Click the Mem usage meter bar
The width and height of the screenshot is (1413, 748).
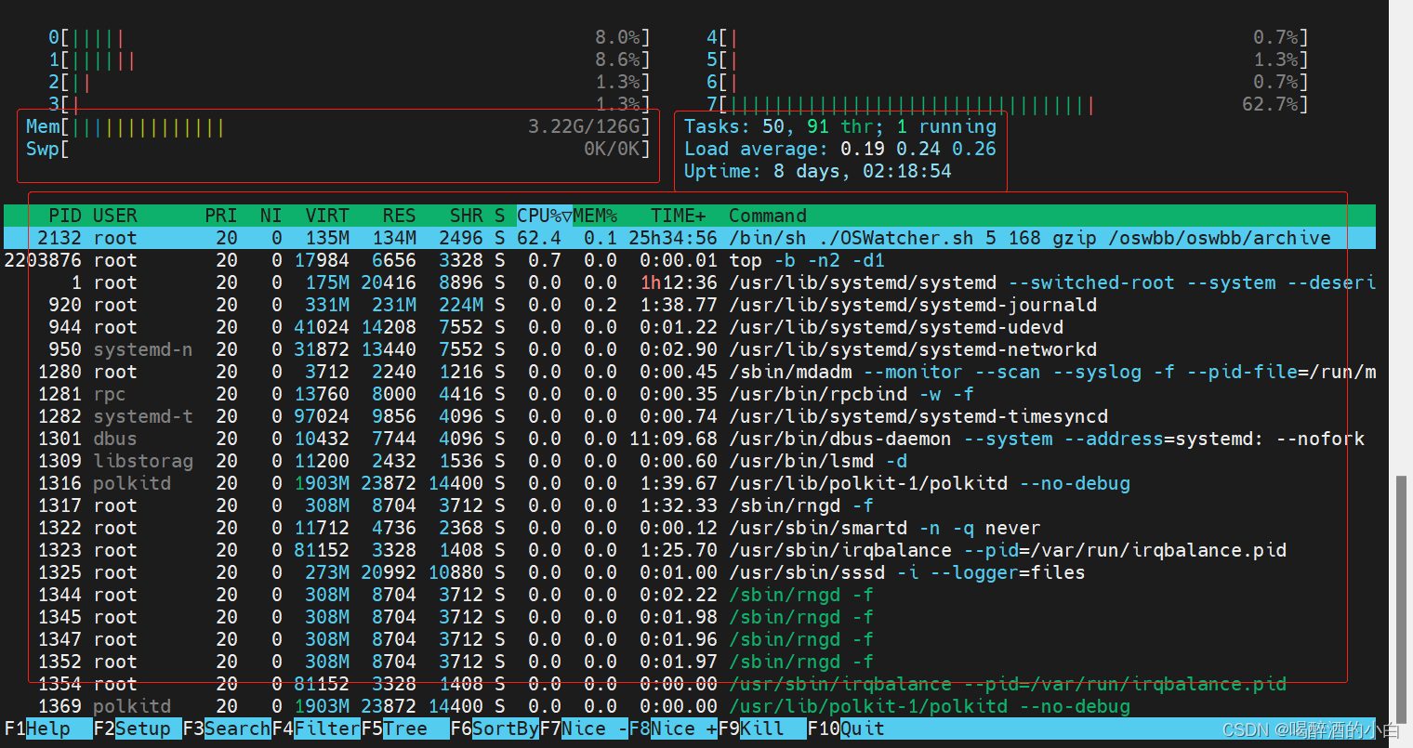(338, 126)
